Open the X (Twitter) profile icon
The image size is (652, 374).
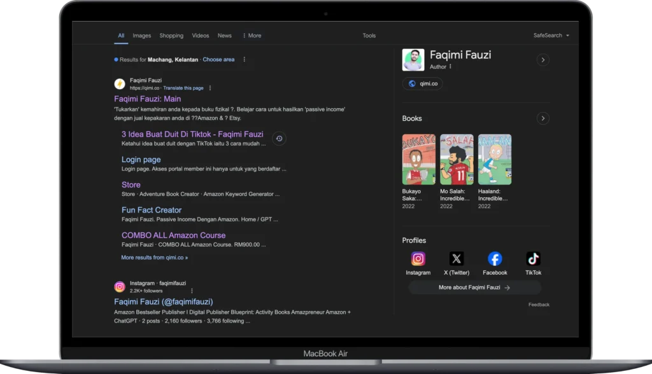pyautogui.click(x=456, y=259)
